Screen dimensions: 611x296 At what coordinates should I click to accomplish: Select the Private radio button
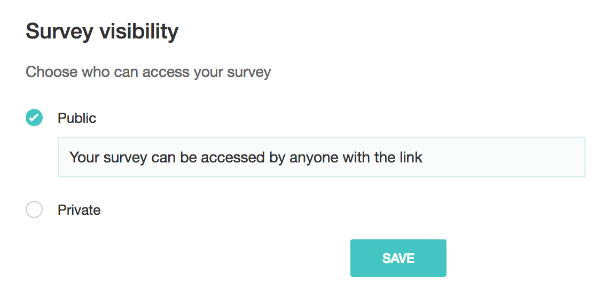(x=34, y=210)
